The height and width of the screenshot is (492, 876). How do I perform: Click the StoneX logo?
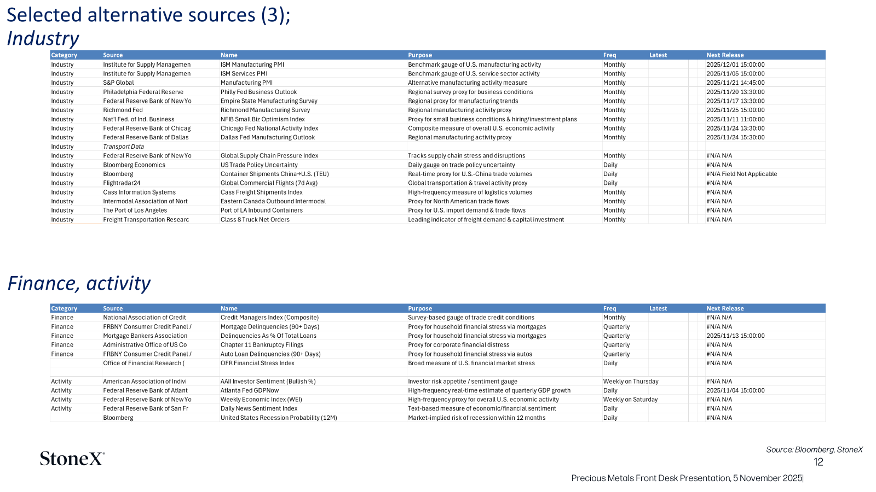[72, 458]
